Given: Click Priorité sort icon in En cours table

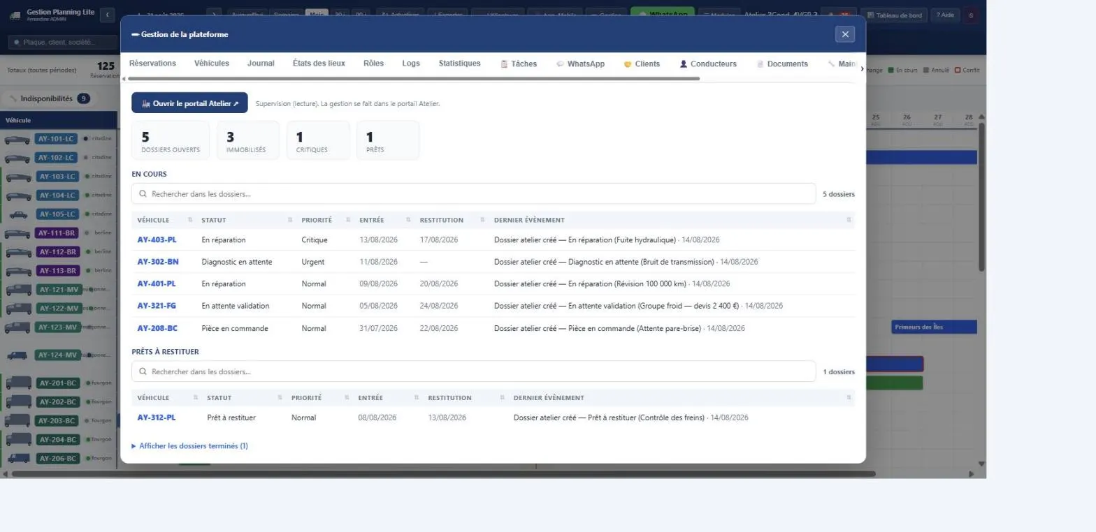Looking at the screenshot, I should 348,220.
